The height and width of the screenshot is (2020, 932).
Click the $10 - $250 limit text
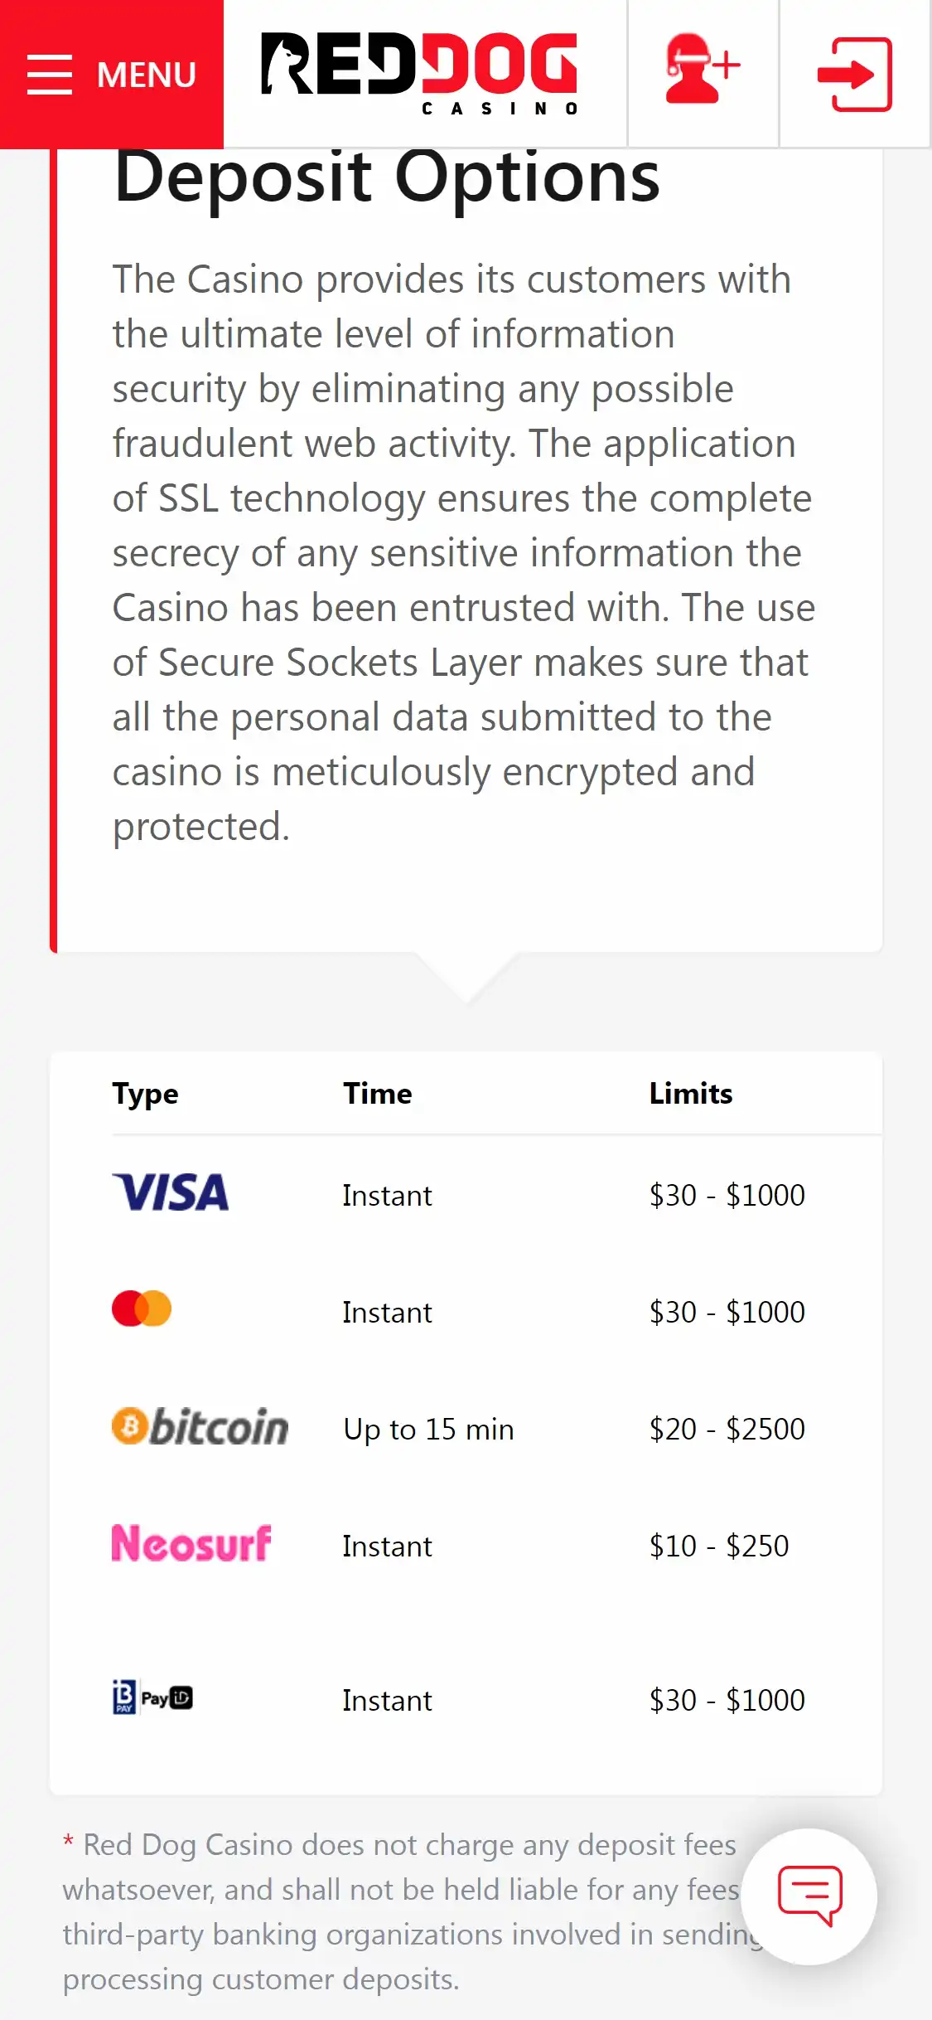(719, 1546)
